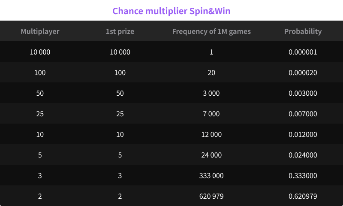Click 50 in the 1st prize column
This screenshot has height=206, width=343.
click(x=120, y=93)
